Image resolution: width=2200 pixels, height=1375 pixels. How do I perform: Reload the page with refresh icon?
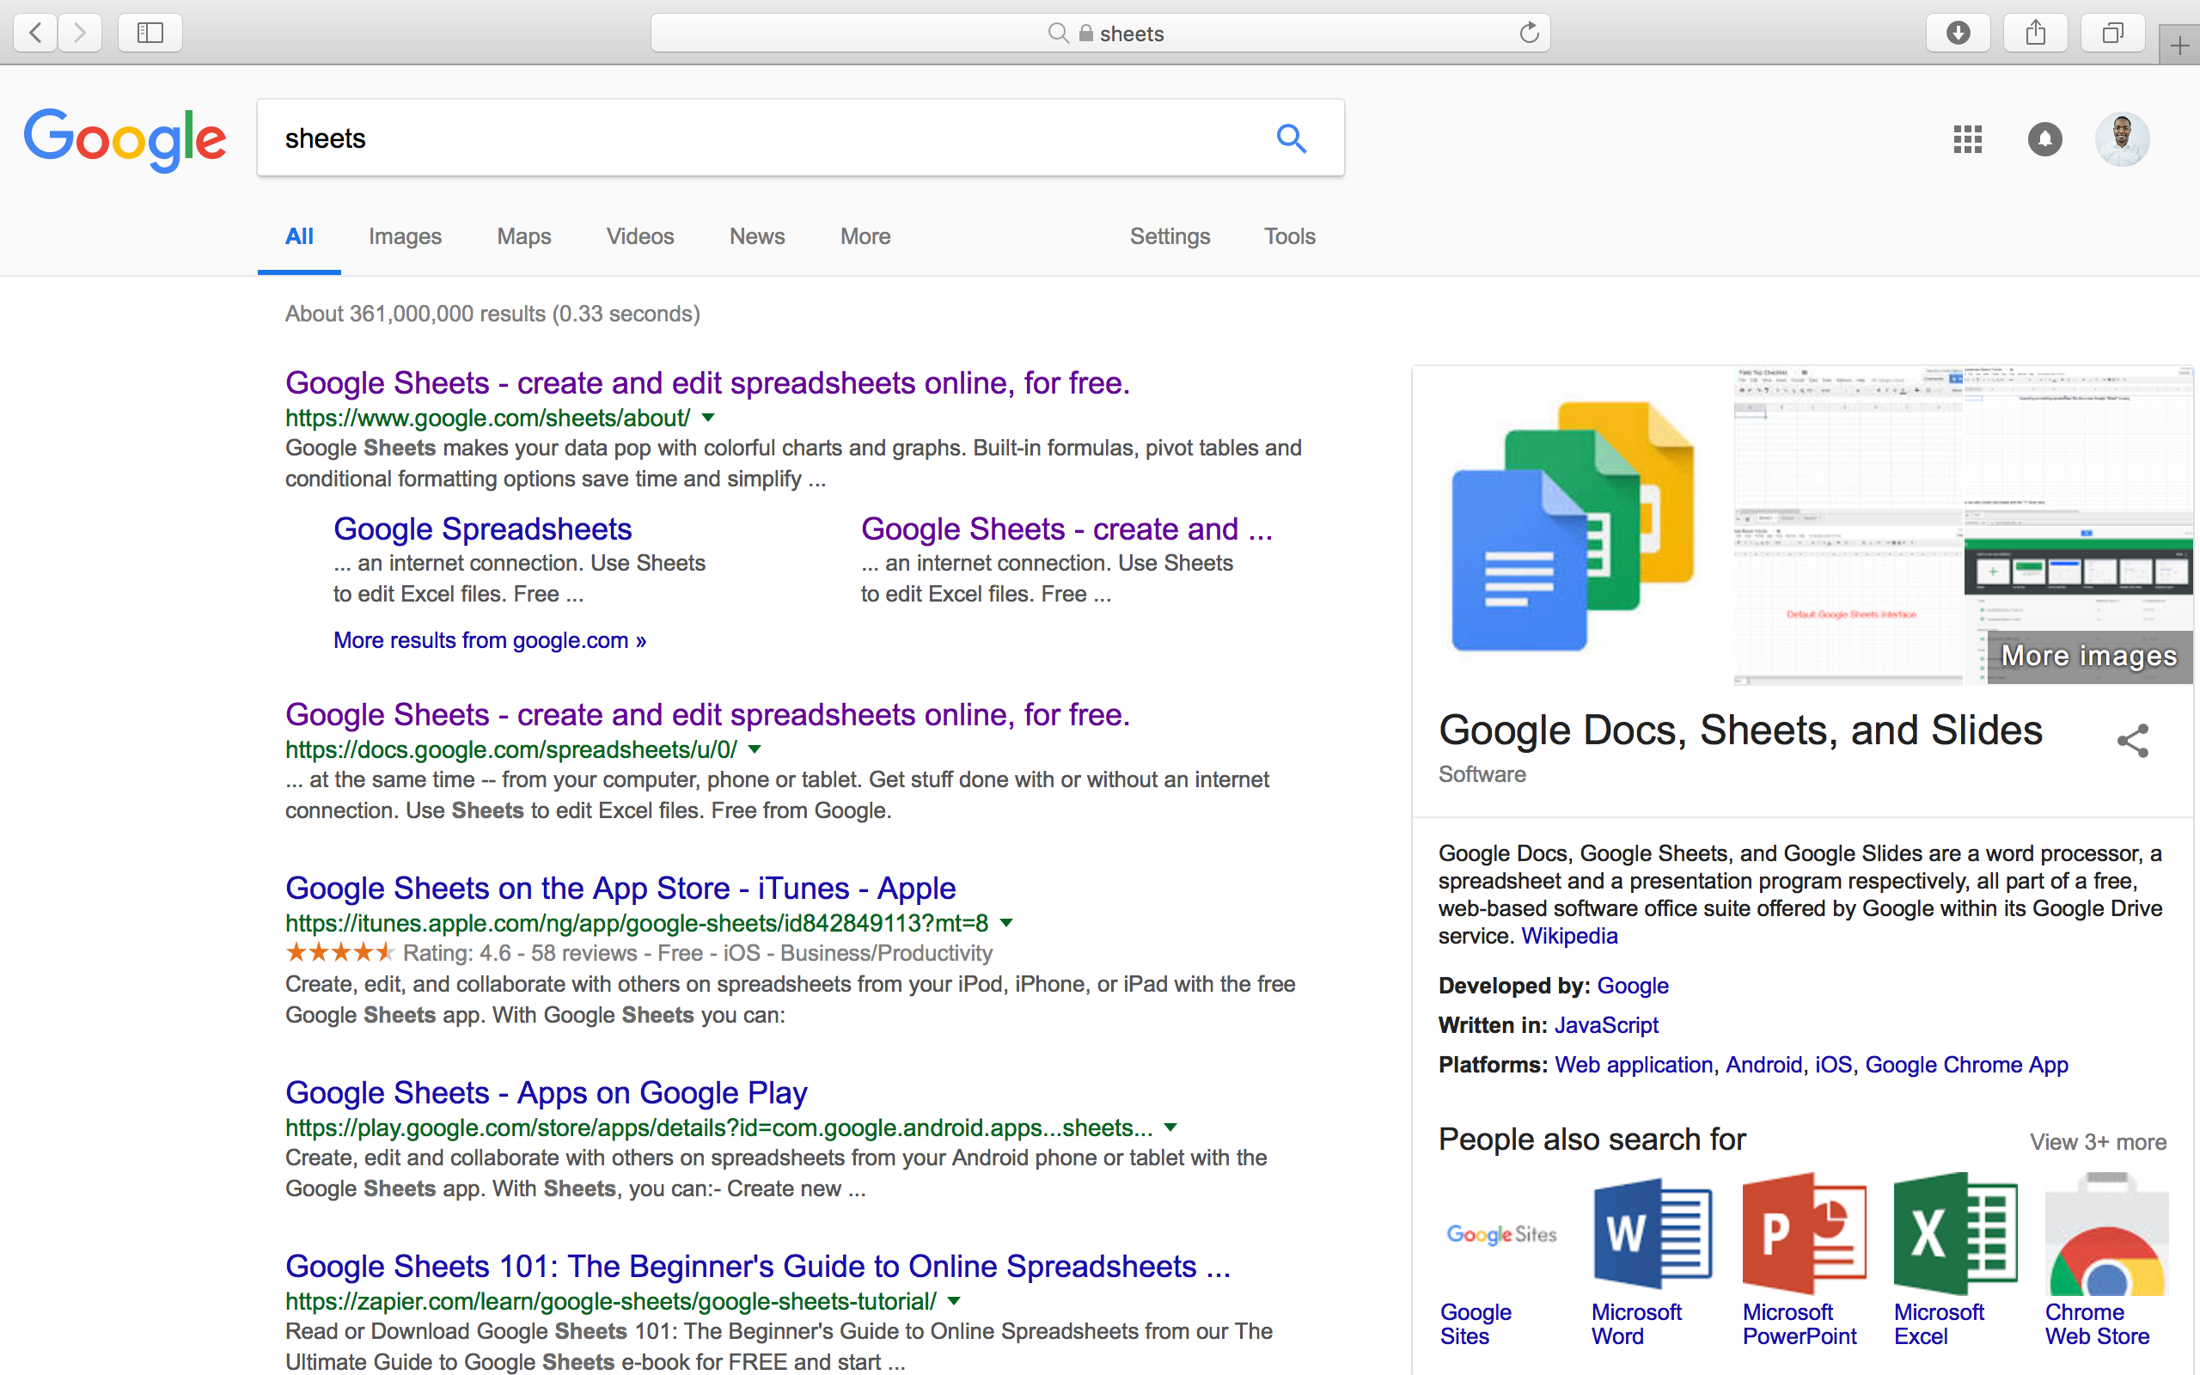pos(1529,33)
